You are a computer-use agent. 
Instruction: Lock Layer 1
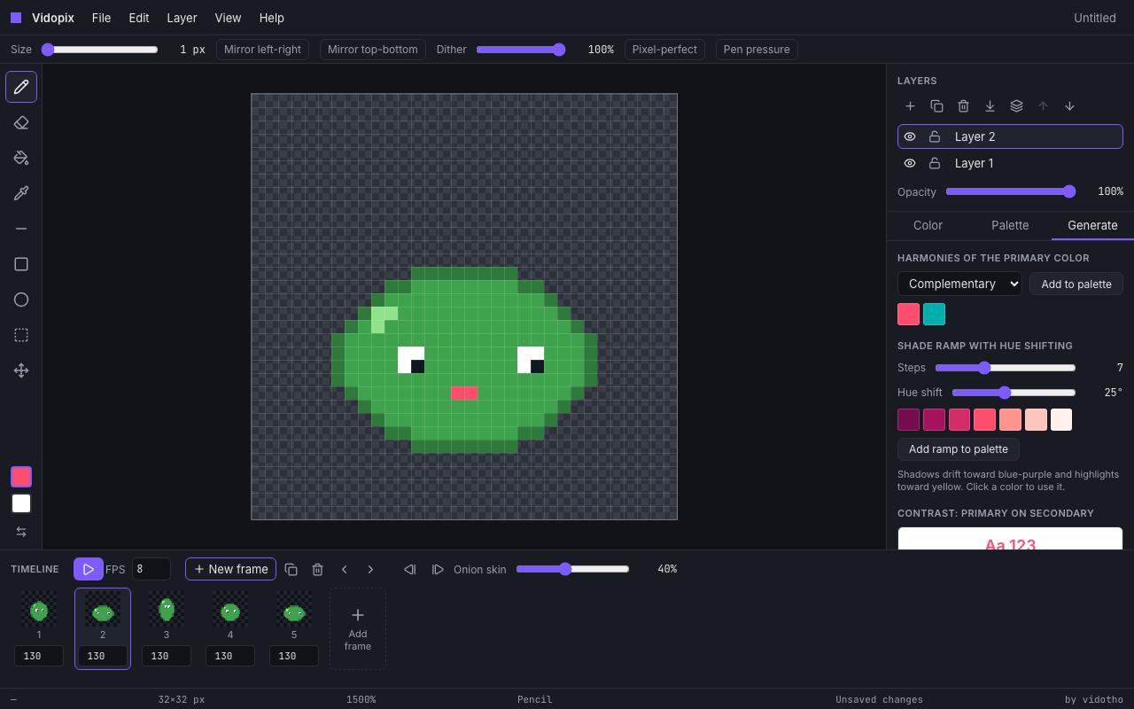(935, 163)
